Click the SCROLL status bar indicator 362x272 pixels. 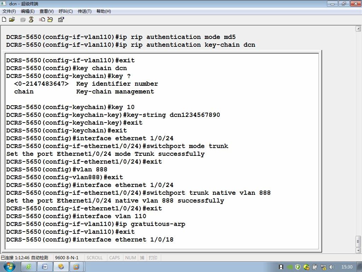coord(94,258)
